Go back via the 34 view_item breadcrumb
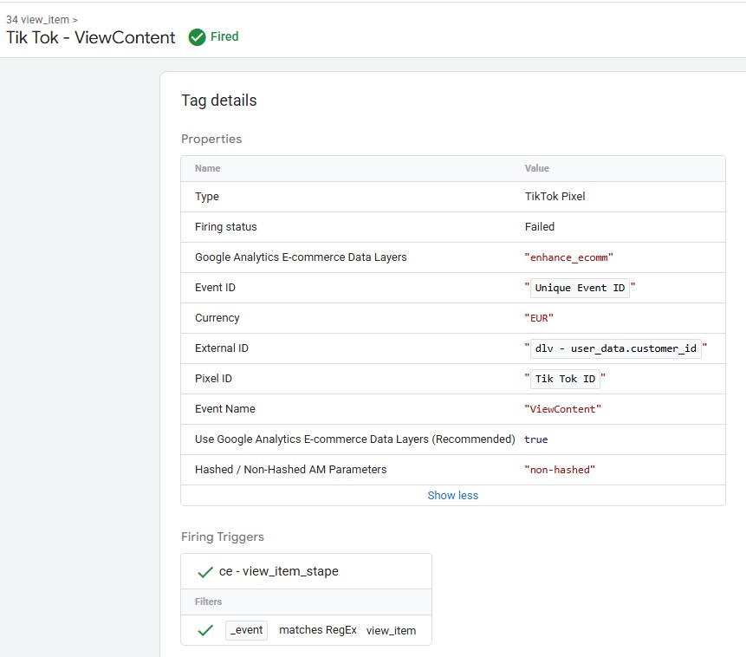 37,20
